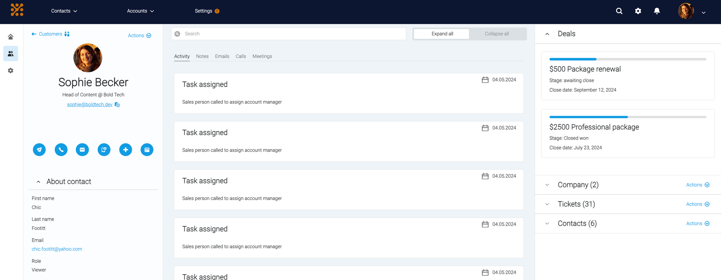721x280 pixels.
Task: Open Actions for Contacts section
Action: (698, 223)
